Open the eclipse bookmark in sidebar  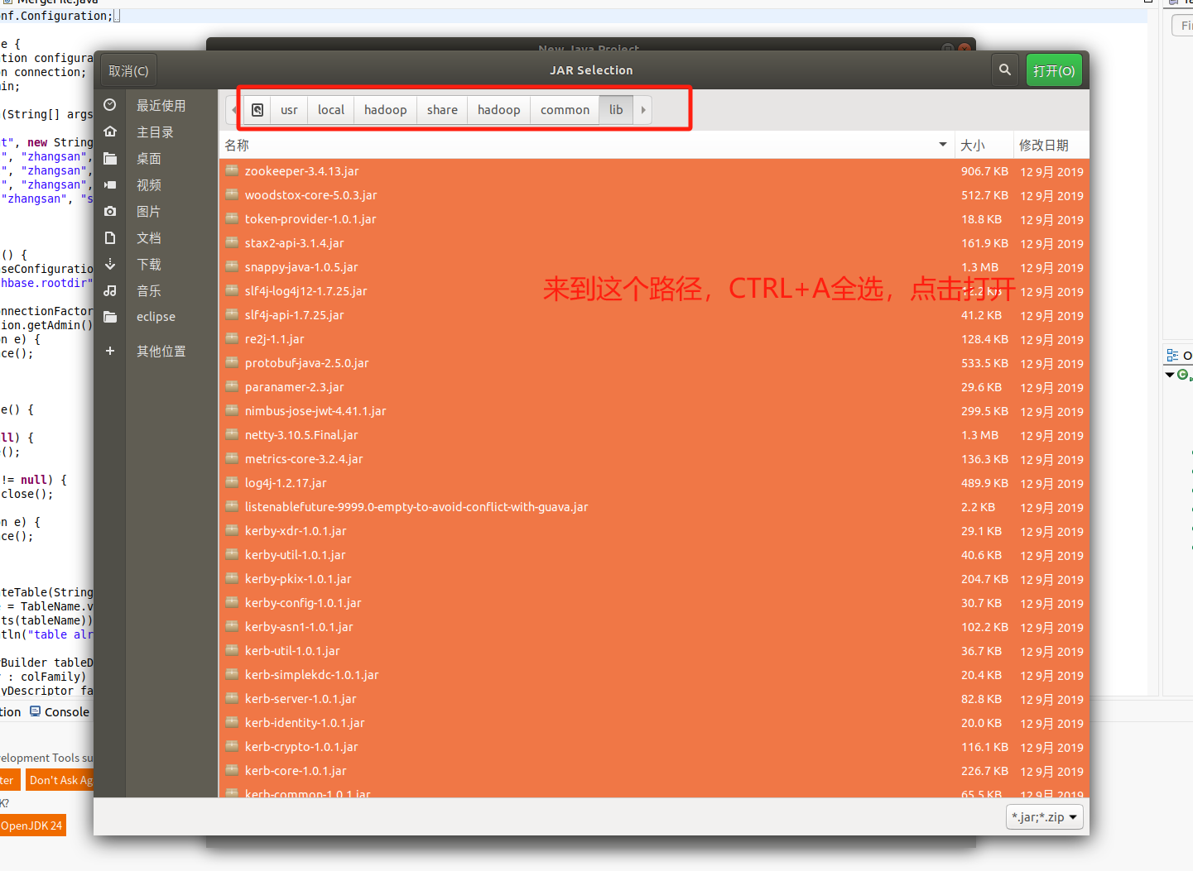click(x=156, y=317)
